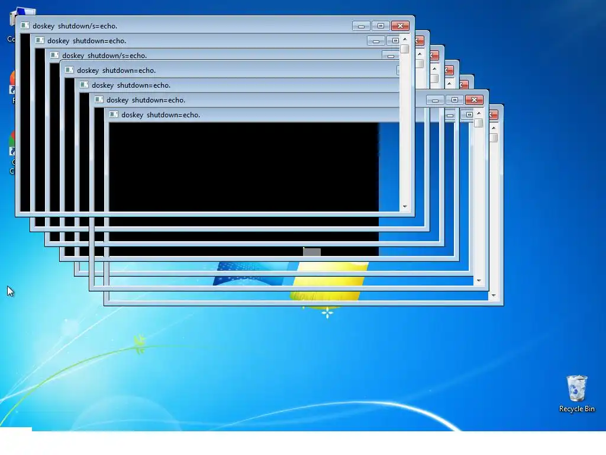The height and width of the screenshot is (455, 606).
Task: Close the sixth cascaded 'doskey shutdown=echo.' window
Action: (x=474, y=100)
